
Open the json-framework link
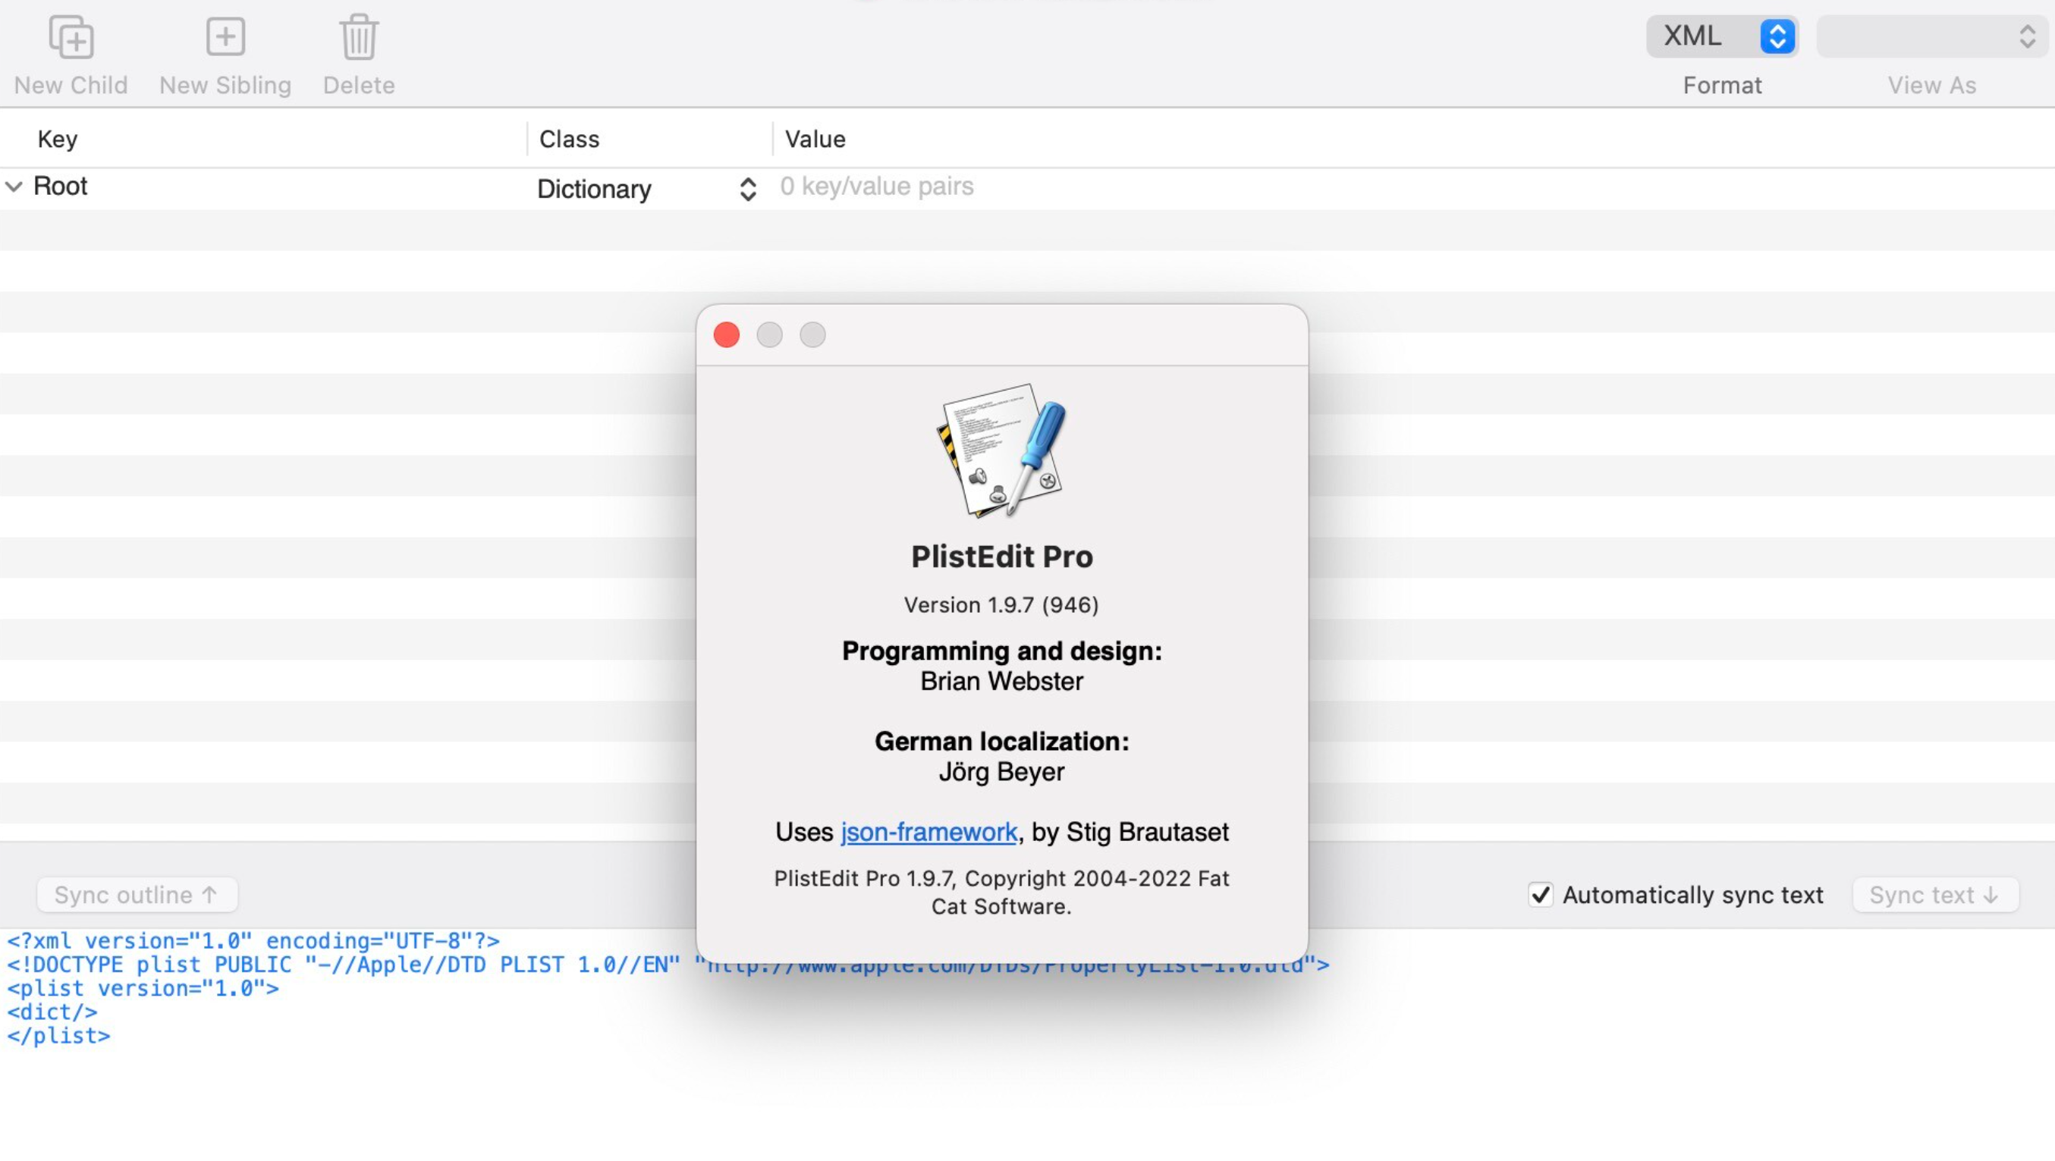point(929,832)
